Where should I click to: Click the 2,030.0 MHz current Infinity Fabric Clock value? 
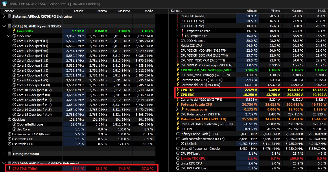[248, 134]
